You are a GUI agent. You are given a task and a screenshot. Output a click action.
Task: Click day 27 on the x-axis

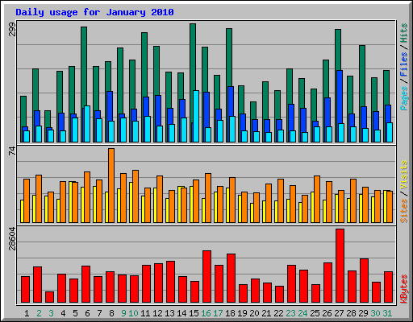click(x=339, y=313)
